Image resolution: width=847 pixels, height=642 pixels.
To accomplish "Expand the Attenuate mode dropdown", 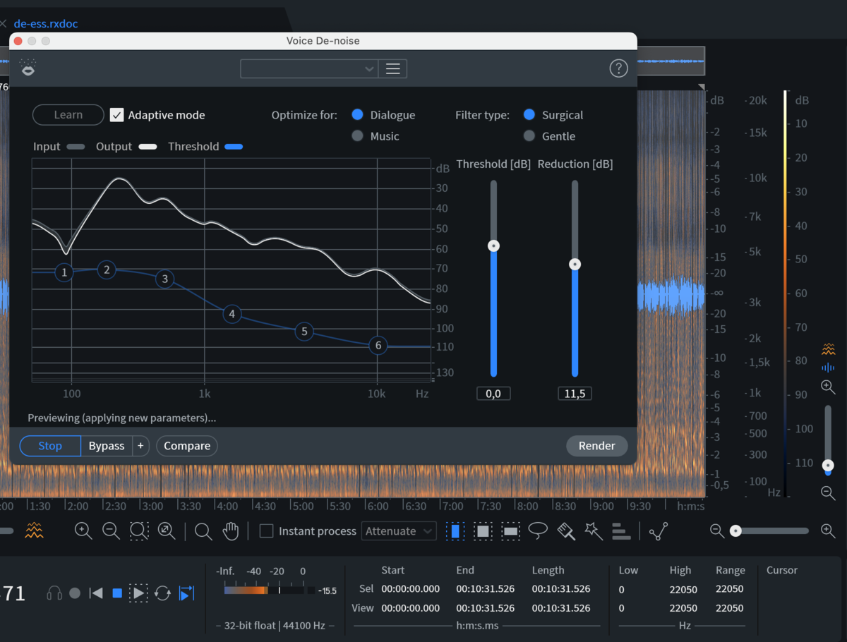I will [x=399, y=531].
